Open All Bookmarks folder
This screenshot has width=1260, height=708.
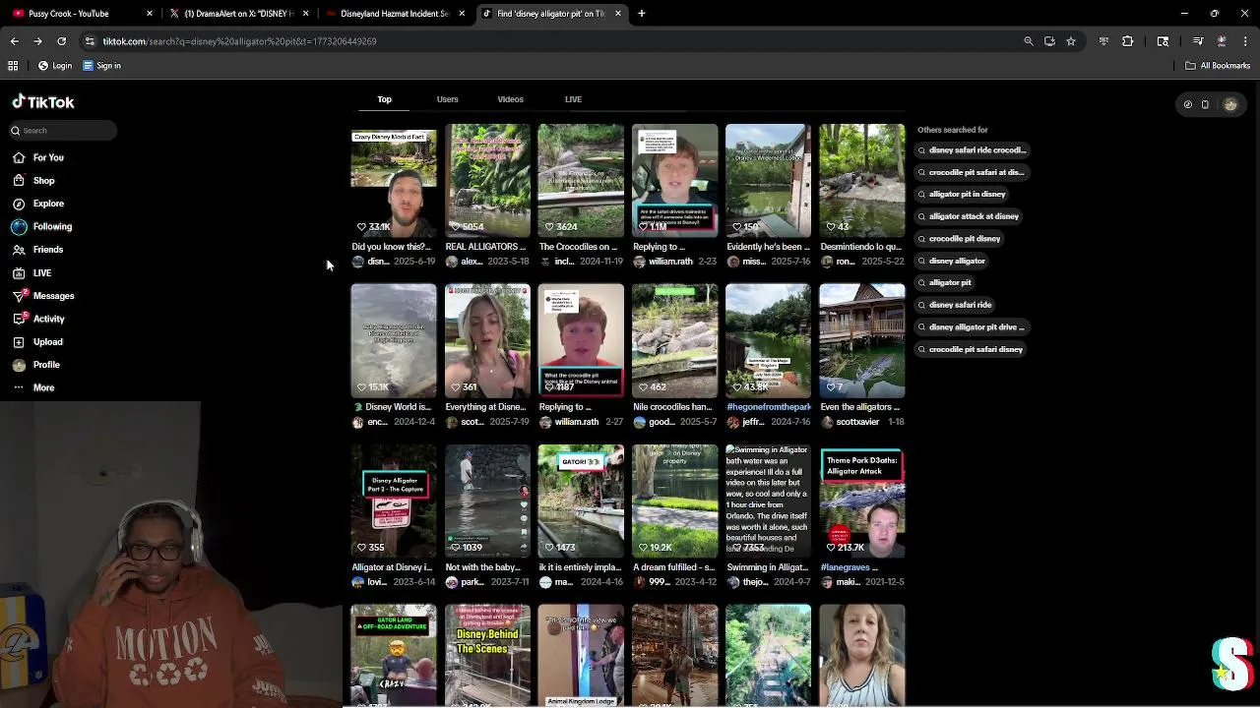pyautogui.click(x=1218, y=66)
